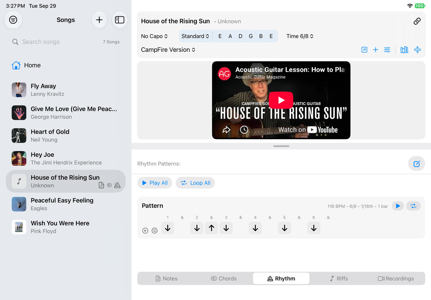Click the AG channel logo
Image resolution: width=431 pixels, height=300 pixels.
click(x=224, y=73)
